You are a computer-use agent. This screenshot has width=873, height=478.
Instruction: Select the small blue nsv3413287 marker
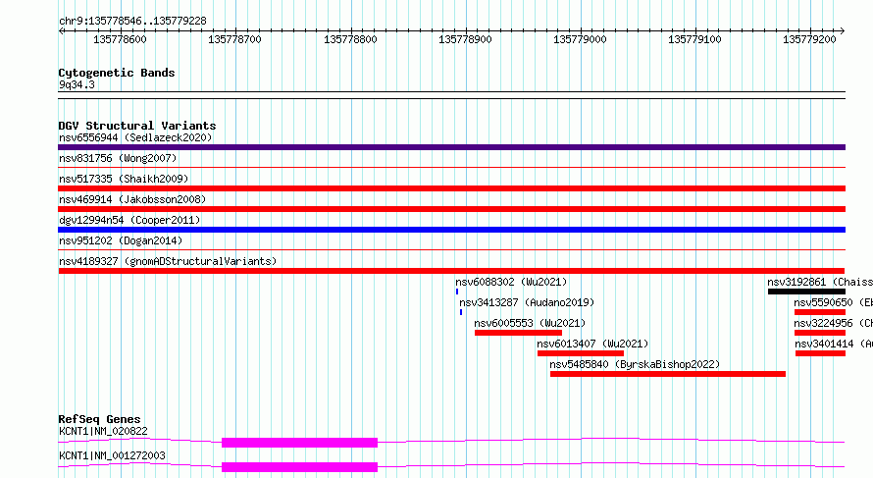click(461, 312)
